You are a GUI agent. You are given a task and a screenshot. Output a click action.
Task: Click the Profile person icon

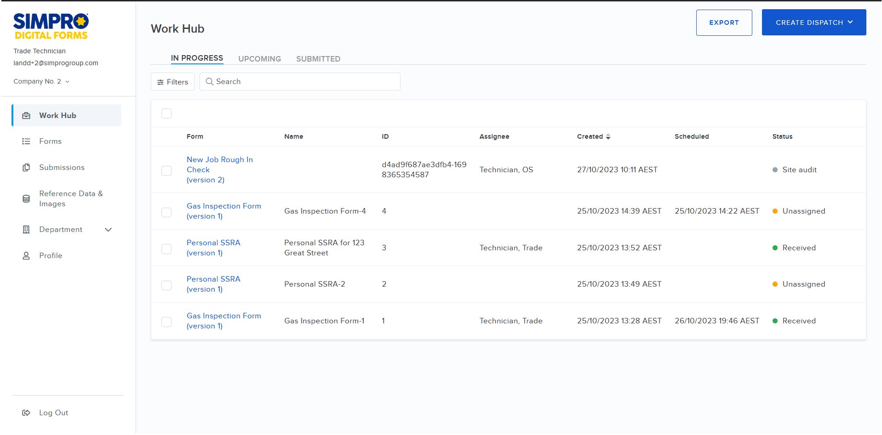pos(27,255)
